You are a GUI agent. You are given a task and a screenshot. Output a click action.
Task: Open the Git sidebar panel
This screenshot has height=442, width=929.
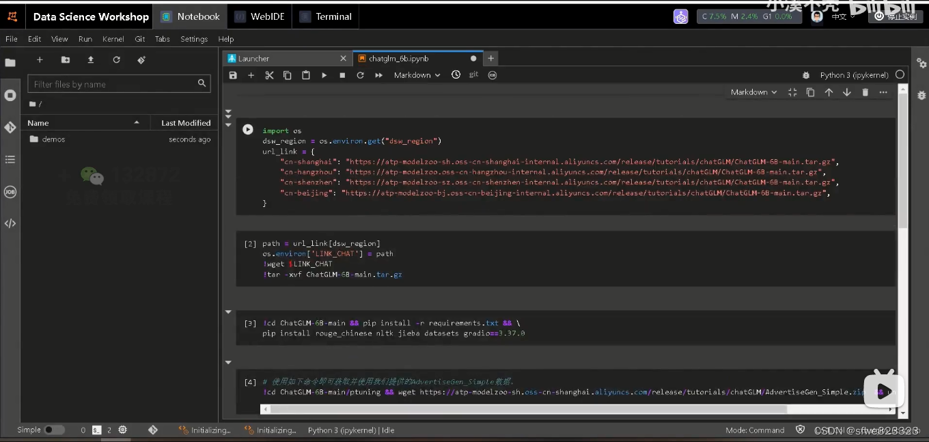10,127
